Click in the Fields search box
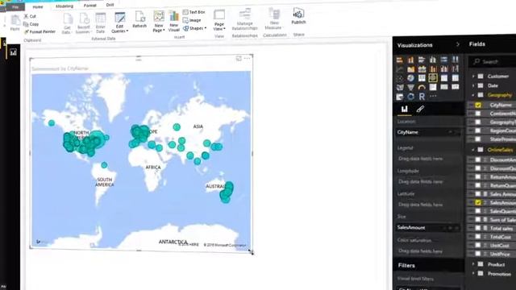This screenshot has height=290, width=516. tap(493, 61)
